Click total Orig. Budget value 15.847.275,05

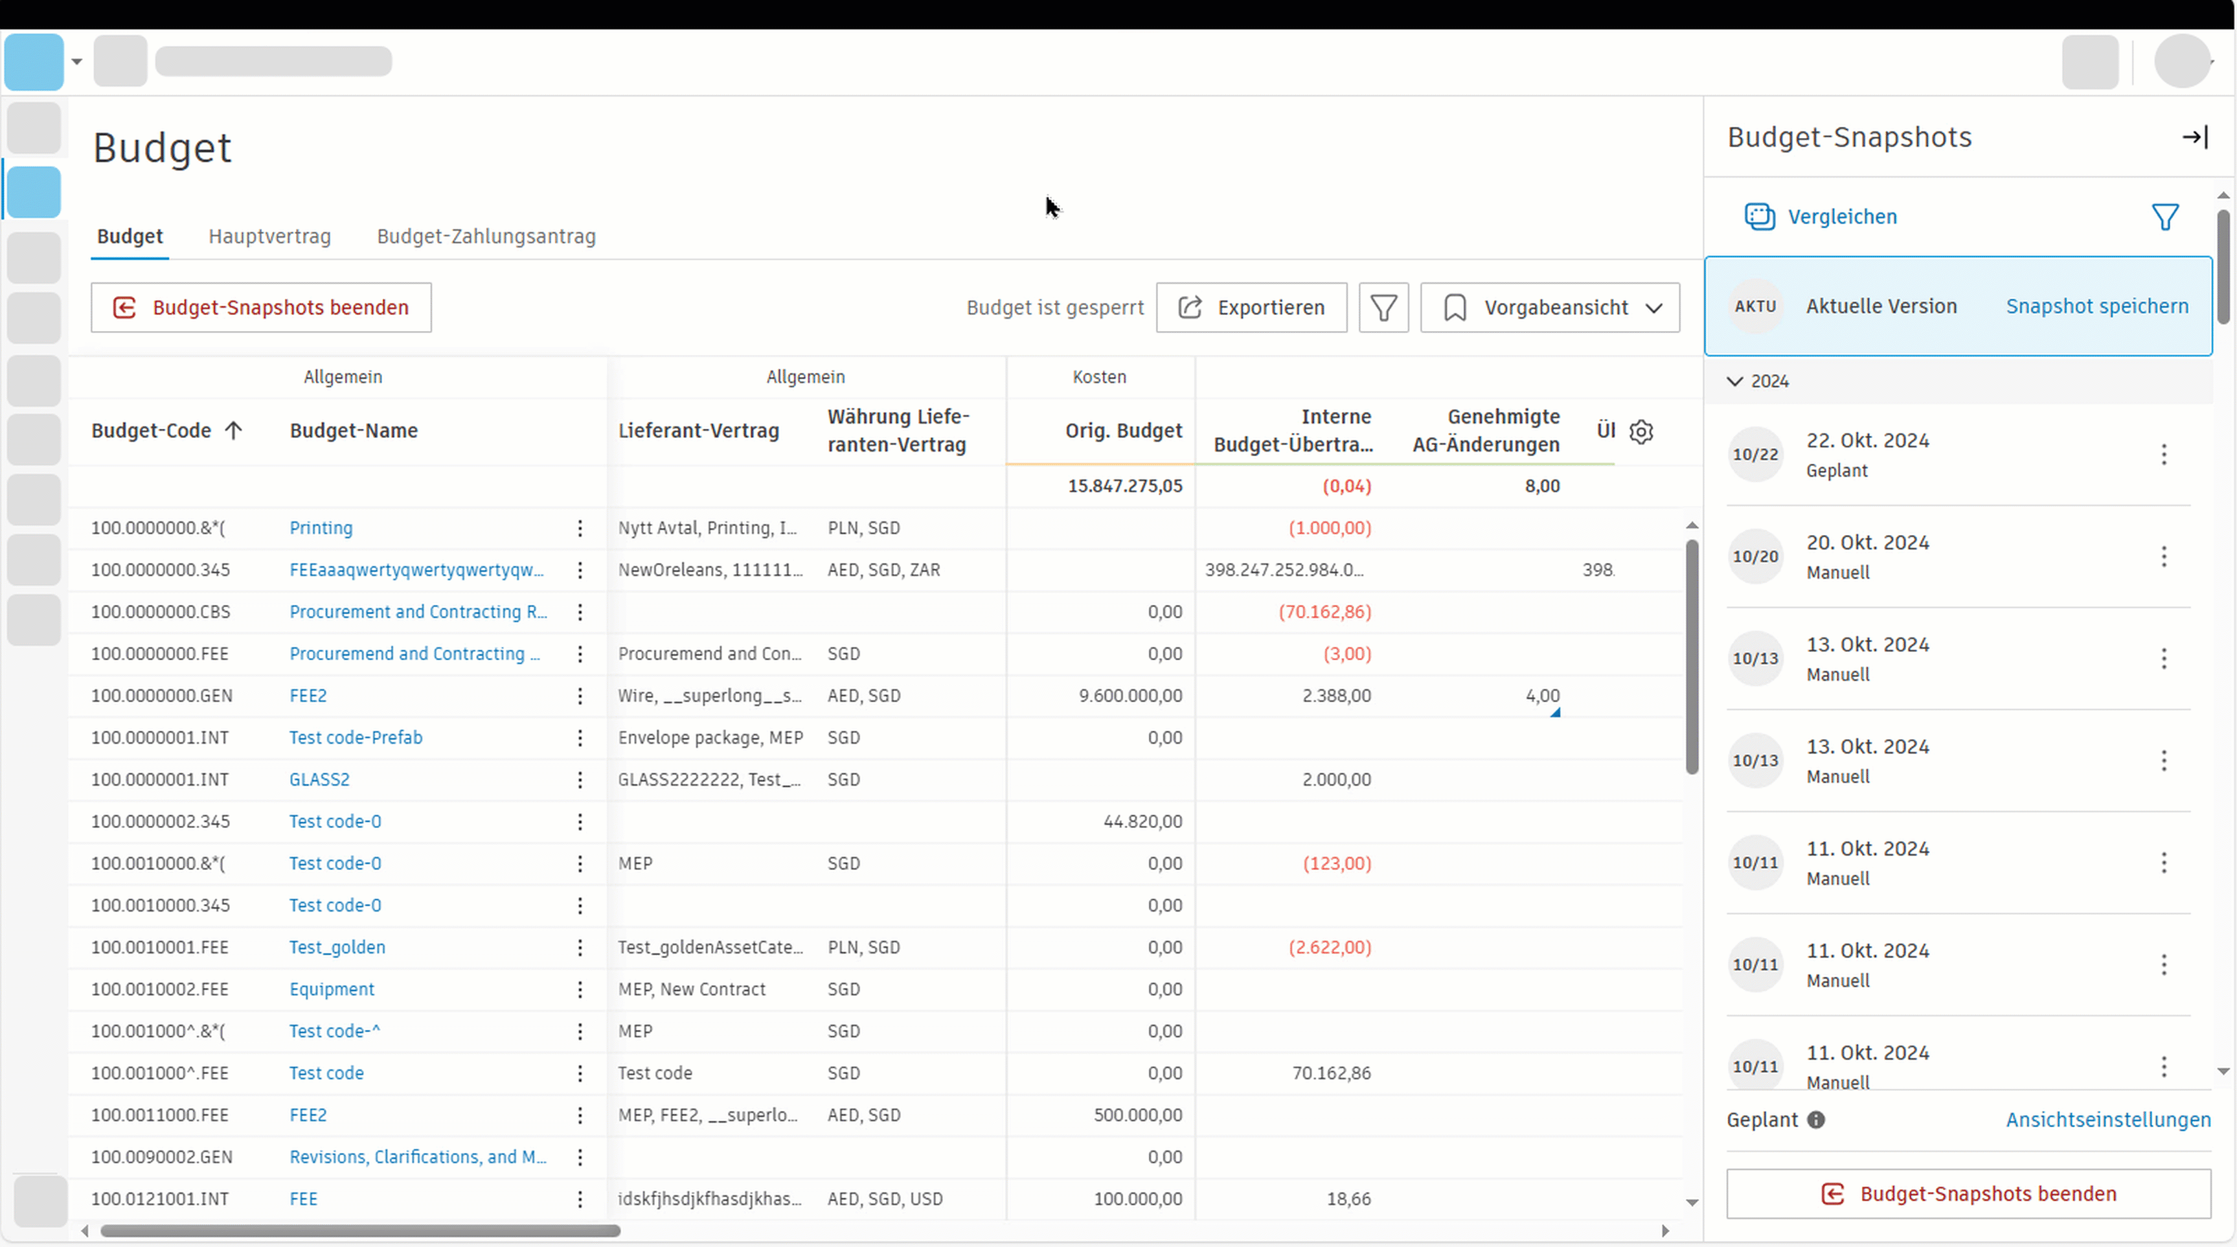(1124, 486)
